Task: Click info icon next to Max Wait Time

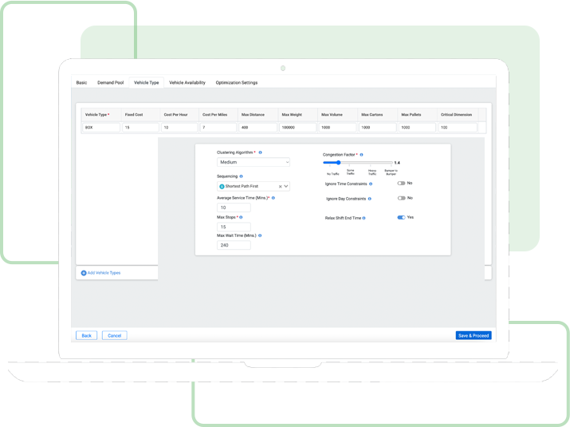Action: pyautogui.click(x=260, y=235)
